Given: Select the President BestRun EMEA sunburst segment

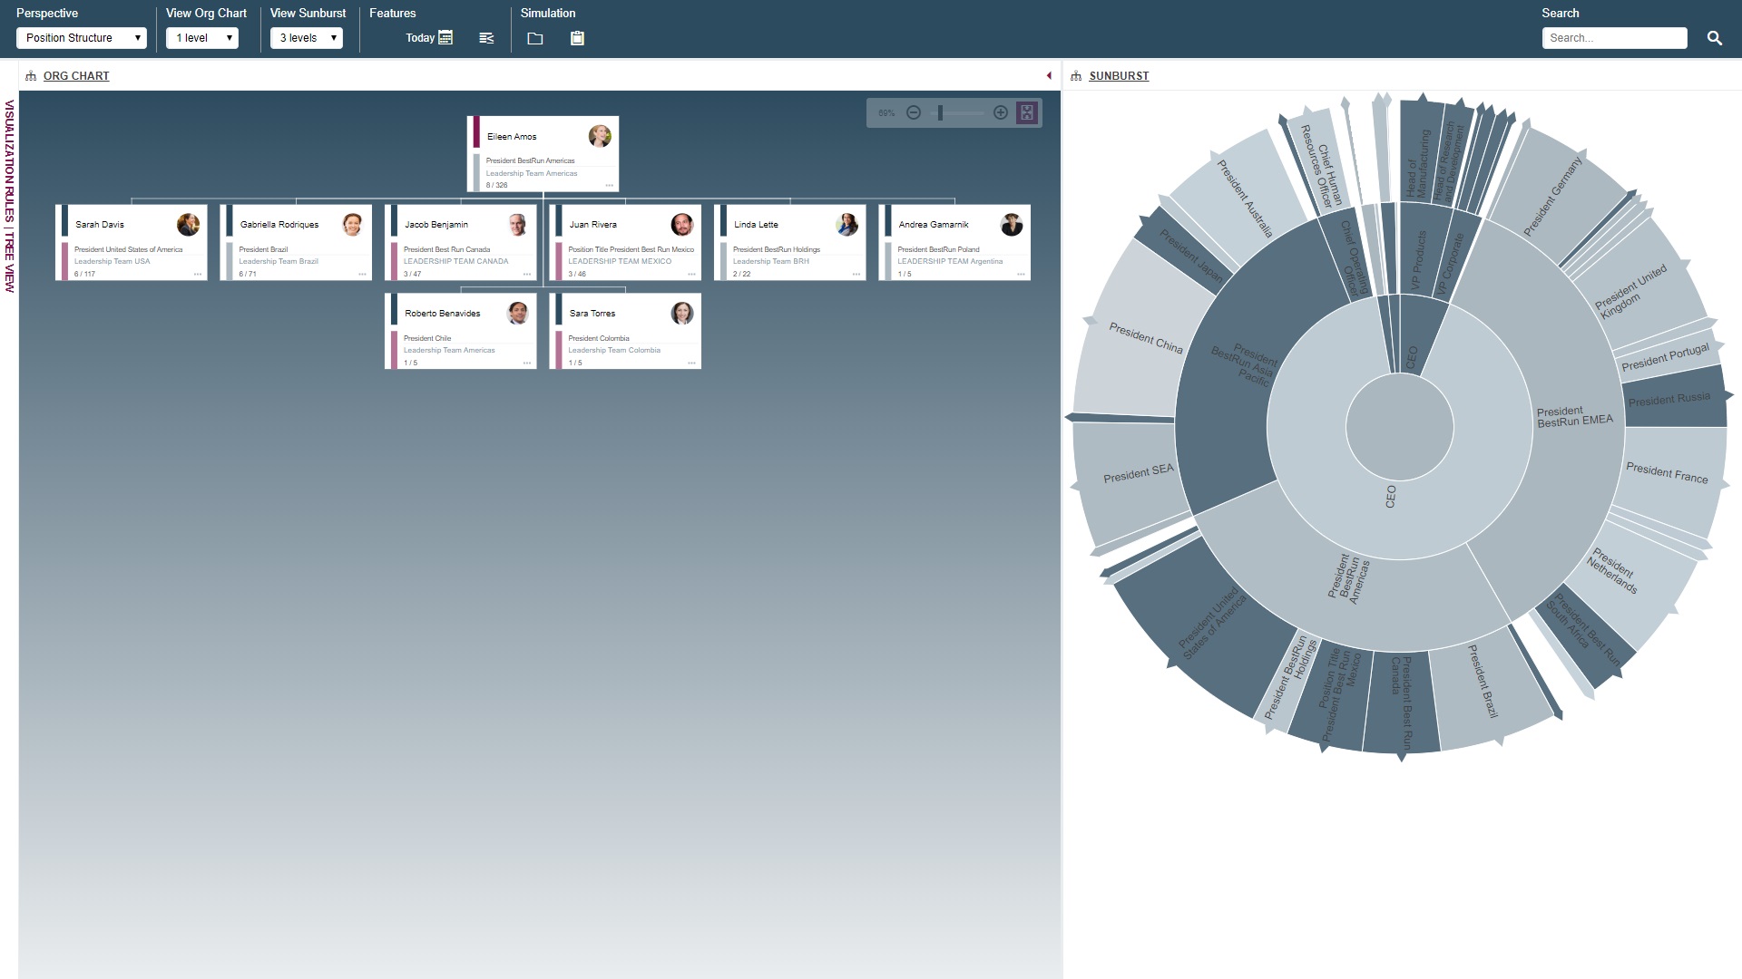Looking at the screenshot, I should pyautogui.click(x=1574, y=415).
